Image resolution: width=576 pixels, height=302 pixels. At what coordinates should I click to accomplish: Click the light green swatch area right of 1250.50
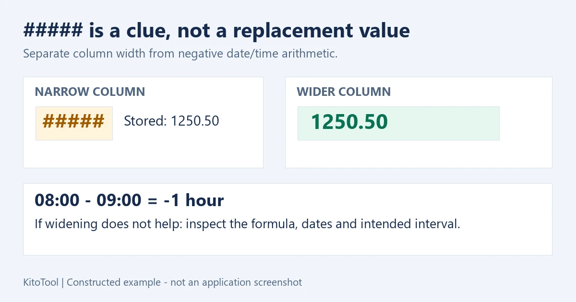[x=444, y=123]
